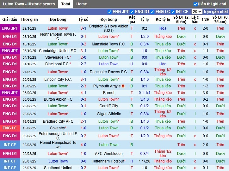The height and width of the screenshot is (171, 229).
Task: Click the Giải đấu column header
Action: pos(10,20)
